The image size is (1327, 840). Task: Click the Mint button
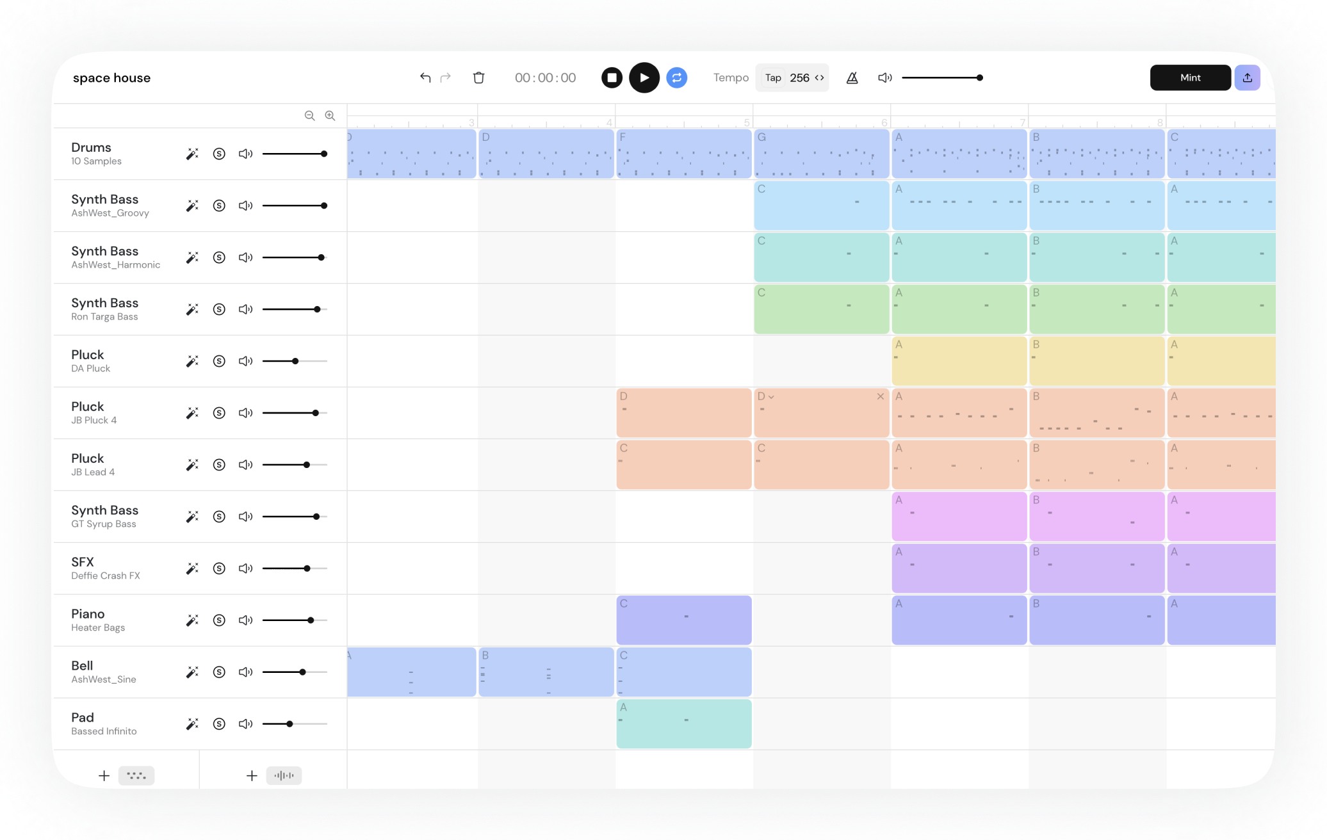pos(1190,77)
